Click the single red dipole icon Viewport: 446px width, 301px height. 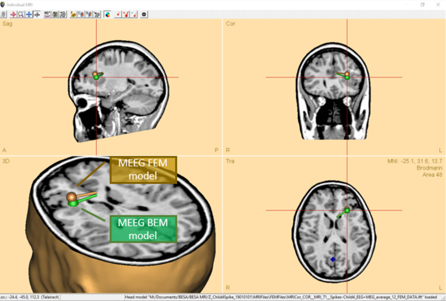118,15
